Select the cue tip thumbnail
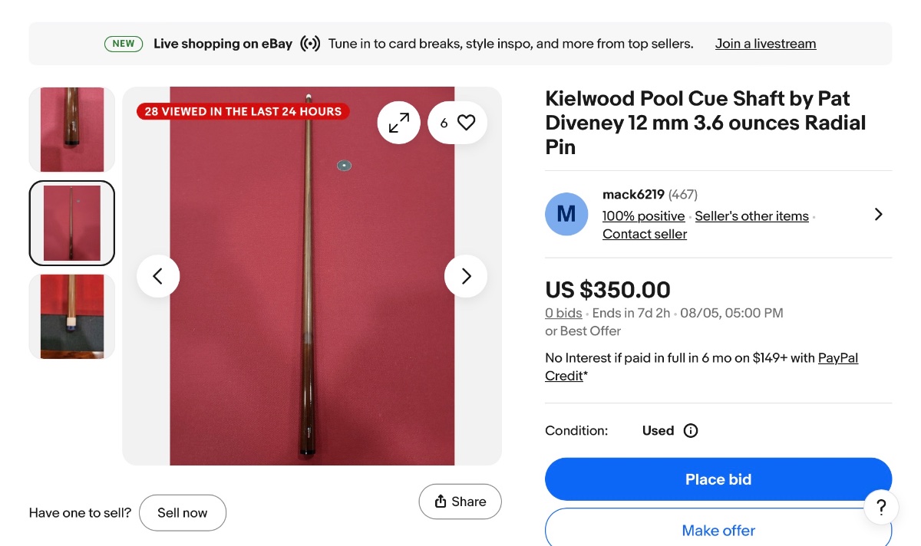 tap(72, 316)
